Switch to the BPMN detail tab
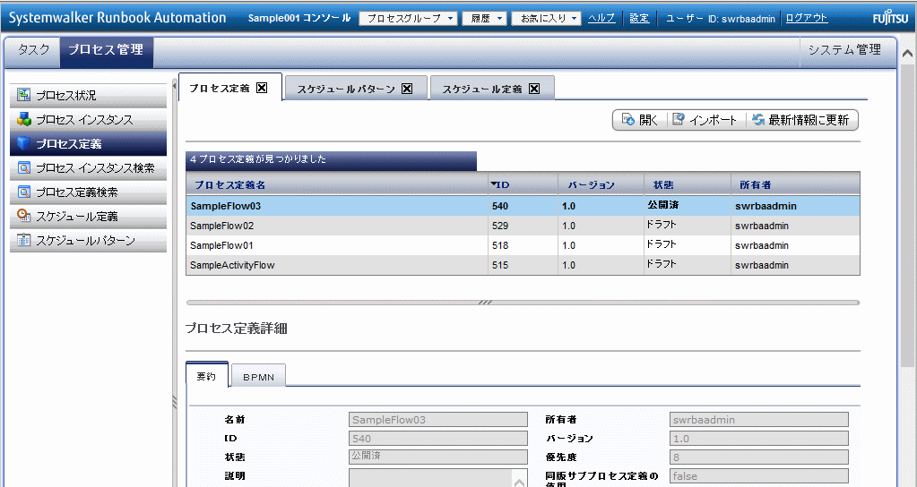The height and width of the screenshot is (487, 917). pos(258,377)
